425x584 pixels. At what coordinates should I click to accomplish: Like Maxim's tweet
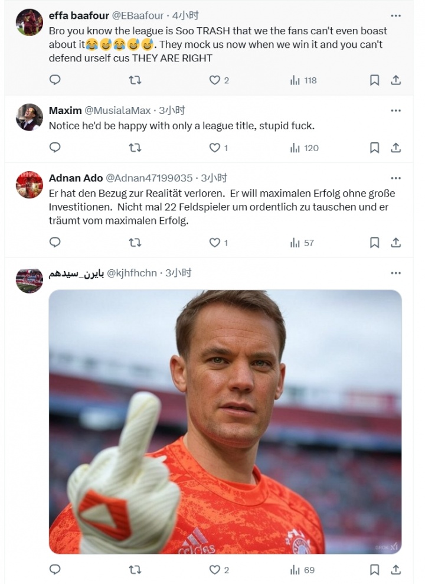click(x=215, y=148)
